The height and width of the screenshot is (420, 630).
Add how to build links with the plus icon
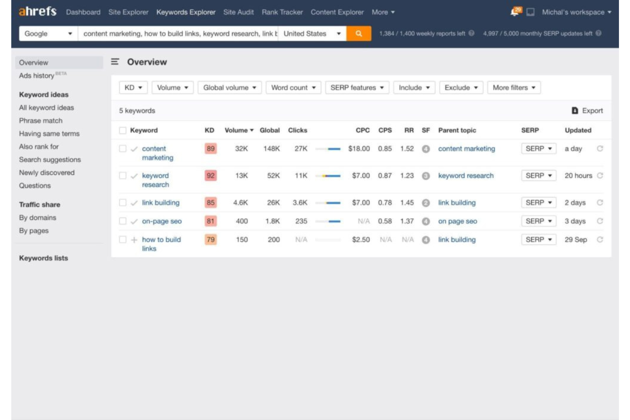134,240
